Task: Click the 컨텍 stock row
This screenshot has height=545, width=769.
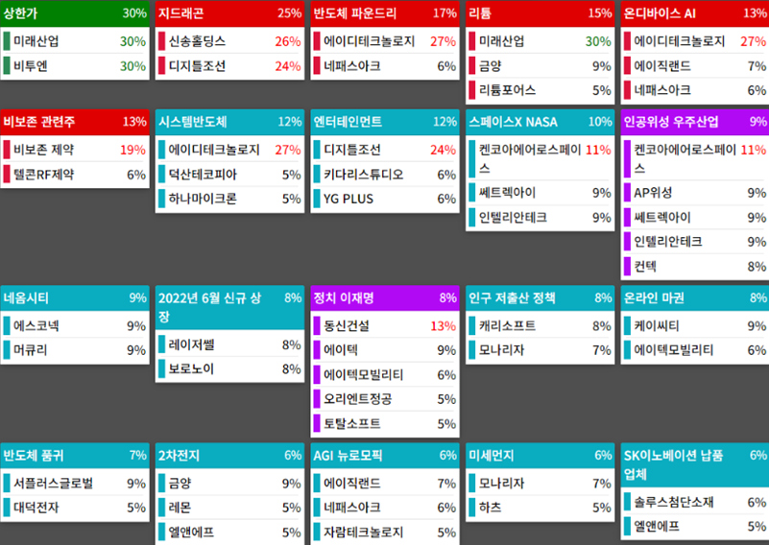Action: pyautogui.click(x=695, y=266)
